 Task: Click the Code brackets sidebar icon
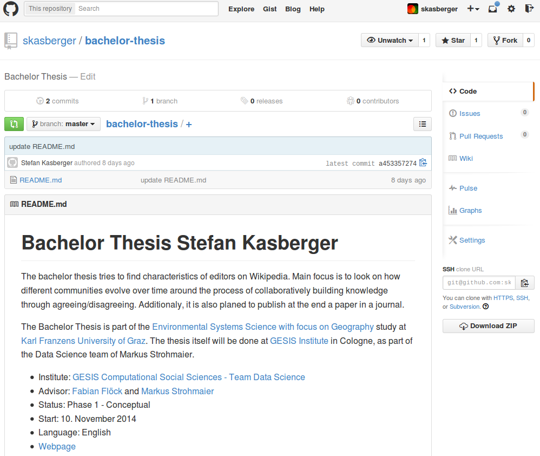point(453,92)
